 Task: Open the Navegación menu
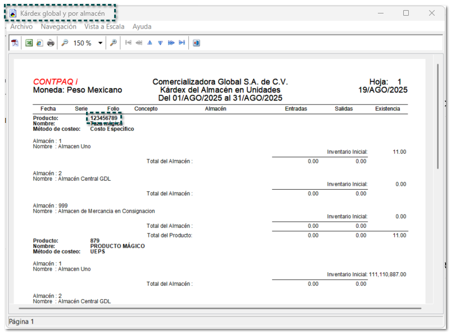coord(58,26)
